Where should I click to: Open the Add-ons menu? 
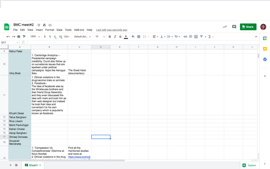tap(79, 30)
